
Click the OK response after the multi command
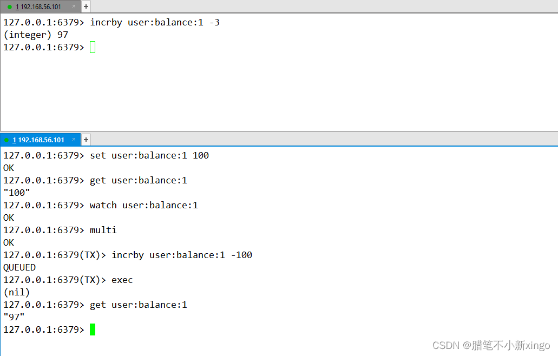(9, 242)
